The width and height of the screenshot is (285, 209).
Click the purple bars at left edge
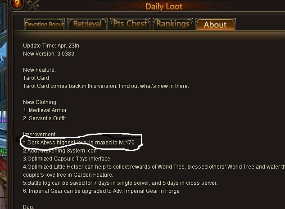pos(3,117)
